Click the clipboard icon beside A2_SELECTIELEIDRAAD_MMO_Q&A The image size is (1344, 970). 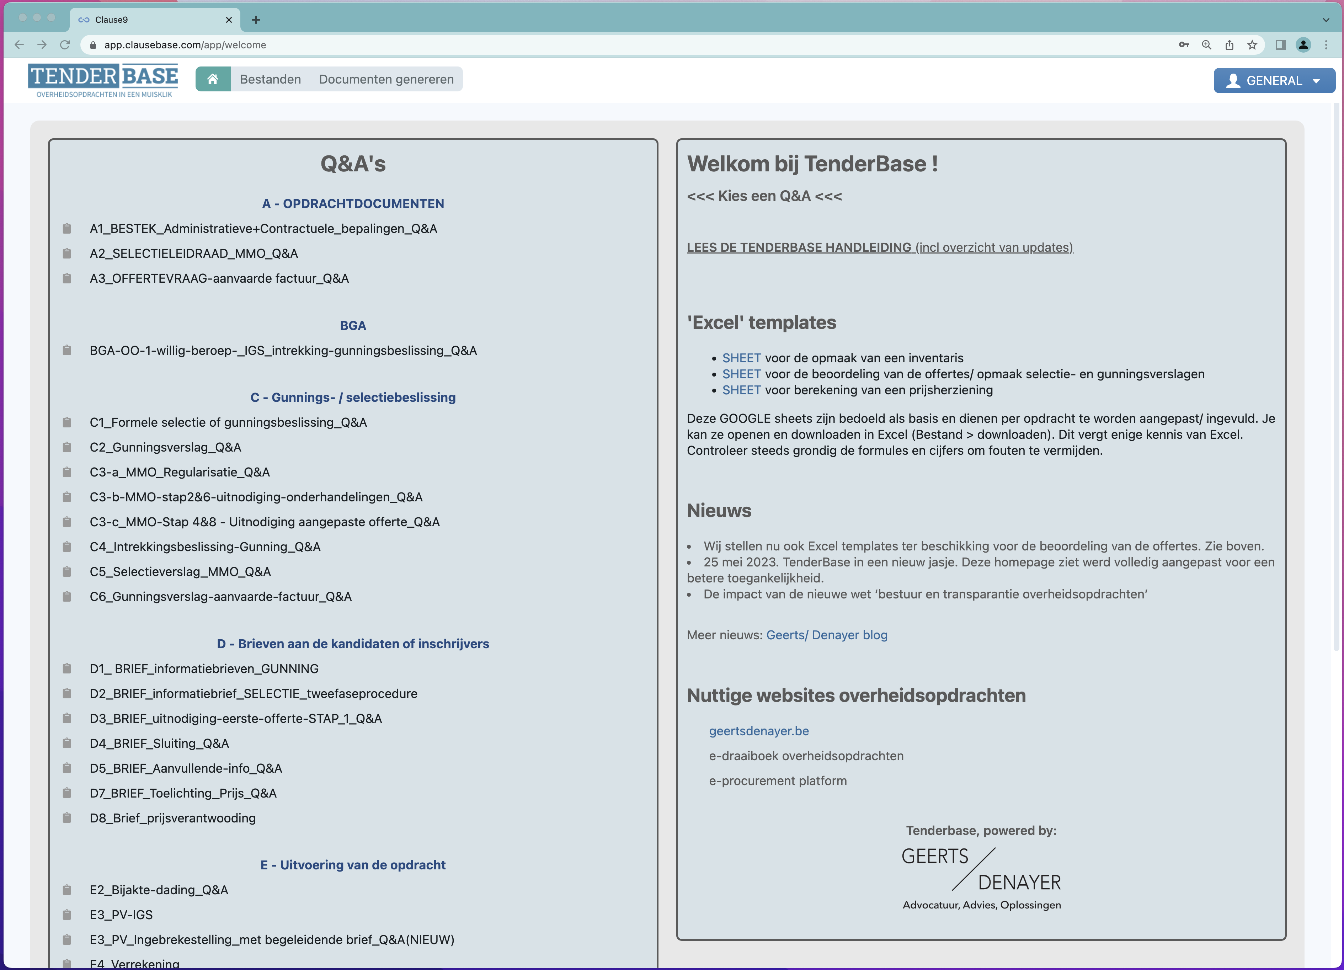click(67, 254)
